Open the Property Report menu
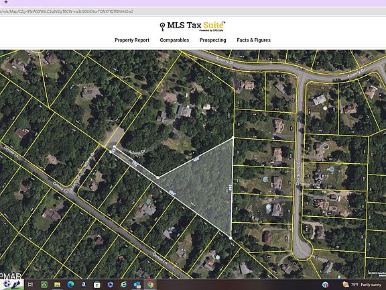Viewport: 386px width, 290px height. pyautogui.click(x=132, y=40)
